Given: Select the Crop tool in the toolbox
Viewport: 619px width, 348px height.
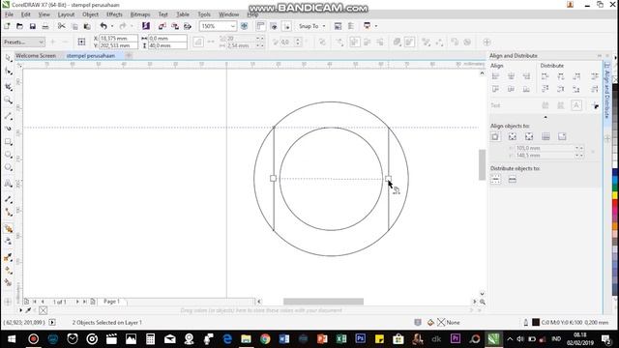Looking at the screenshot, I should tap(9, 86).
